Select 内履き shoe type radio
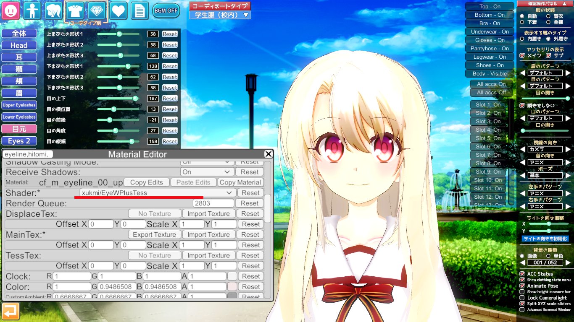Screen dimensions: 574x322 522,39
